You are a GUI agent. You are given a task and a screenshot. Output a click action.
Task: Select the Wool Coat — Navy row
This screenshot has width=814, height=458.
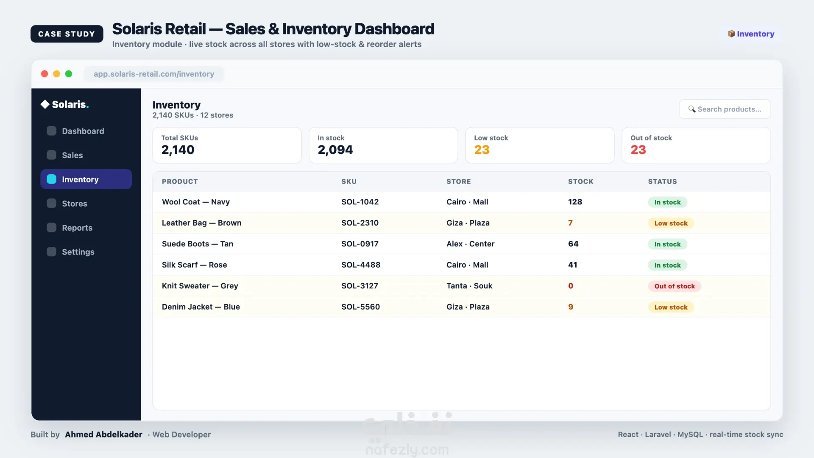[462, 202]
